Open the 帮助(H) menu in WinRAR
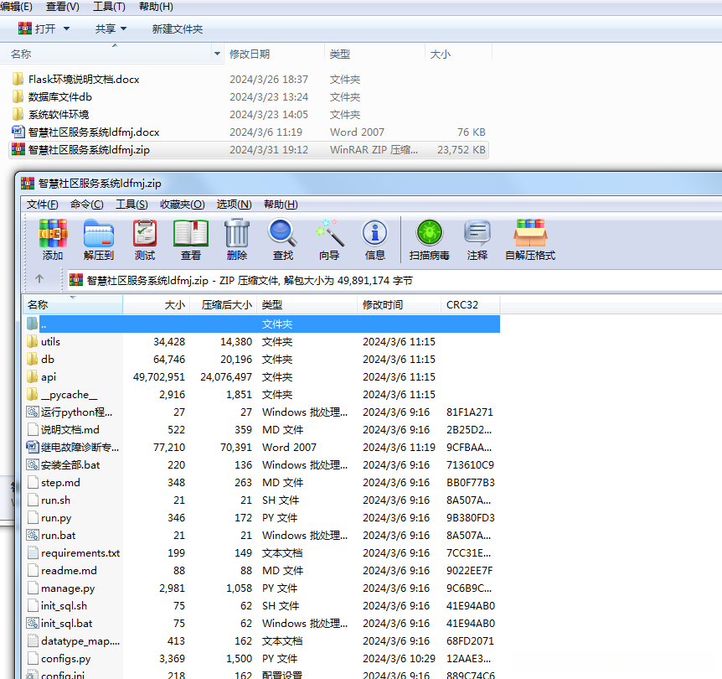 click(x=281, y=205)
